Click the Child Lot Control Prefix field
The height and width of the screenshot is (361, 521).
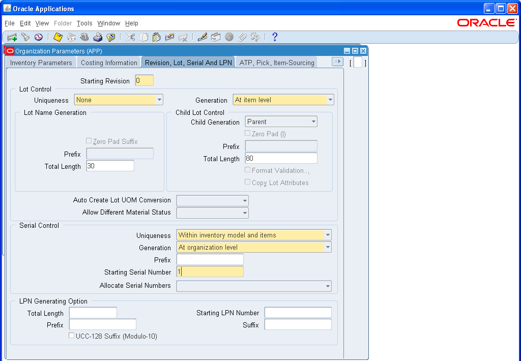pyautogui.click(x=281, y=146)
